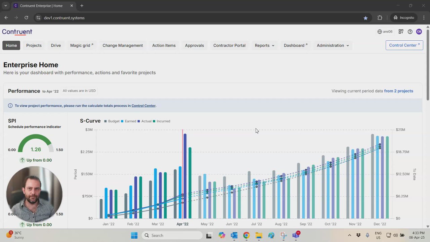Go to Approvals
This screenshot has width=430, height=242.
click(195, 45)
